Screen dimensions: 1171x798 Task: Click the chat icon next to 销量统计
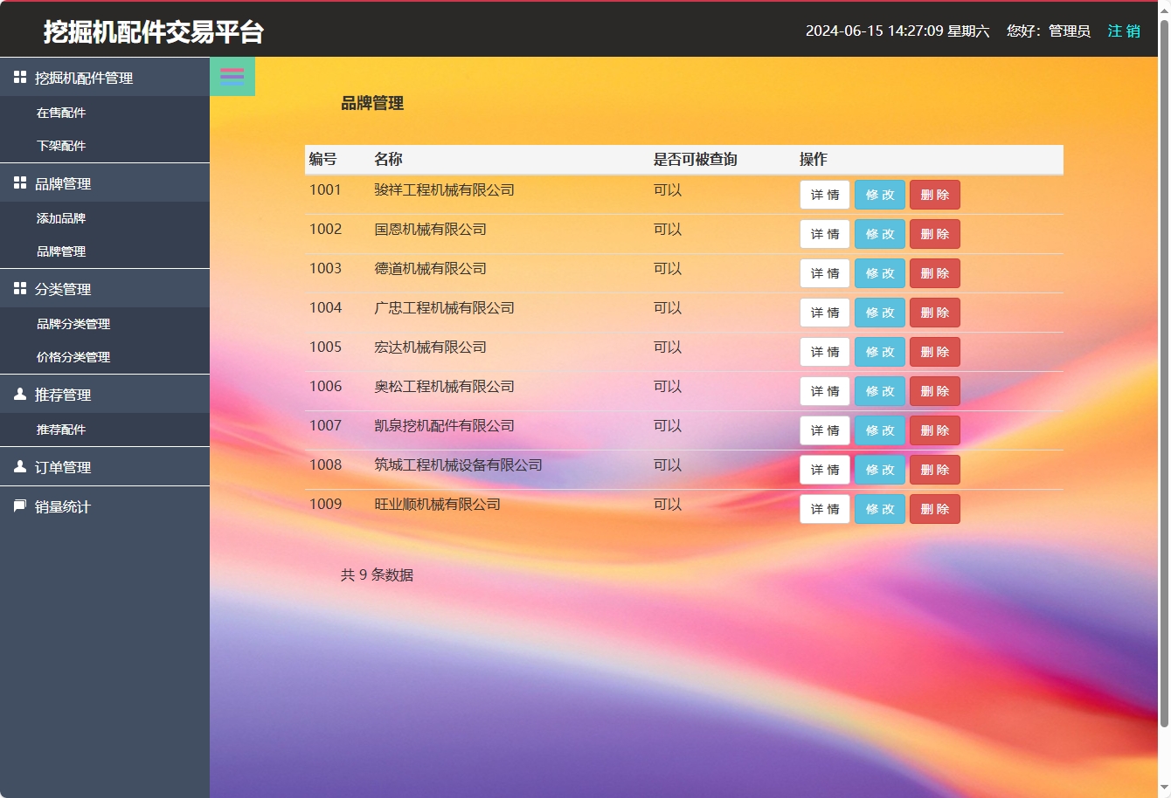point(18,506)
